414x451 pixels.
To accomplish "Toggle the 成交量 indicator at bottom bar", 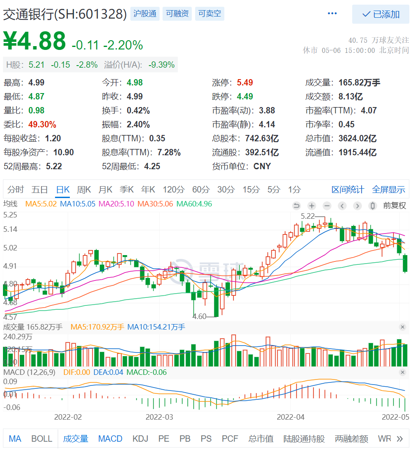I will point(75,439).
